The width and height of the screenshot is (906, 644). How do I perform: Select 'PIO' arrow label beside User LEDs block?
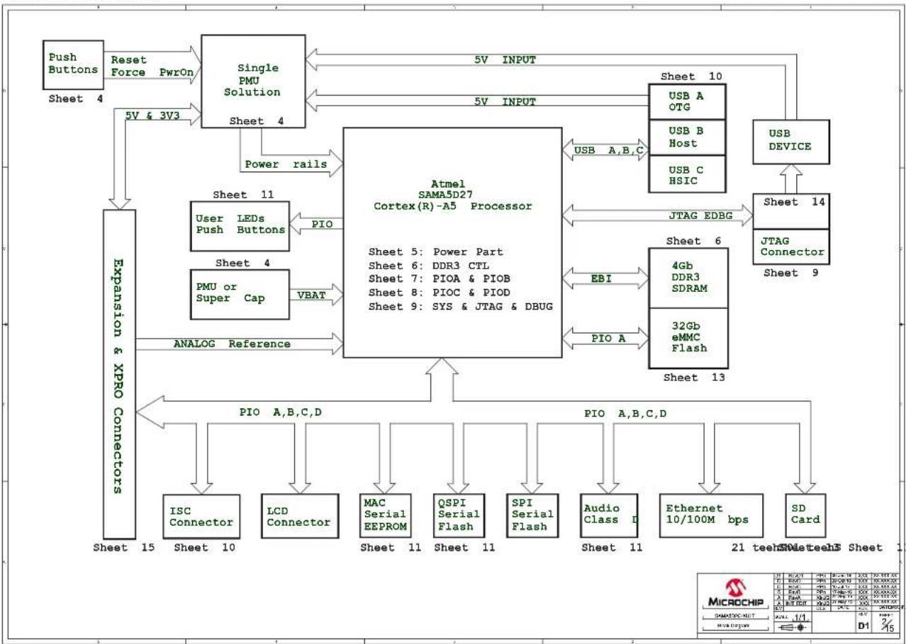tap(323, 224)
